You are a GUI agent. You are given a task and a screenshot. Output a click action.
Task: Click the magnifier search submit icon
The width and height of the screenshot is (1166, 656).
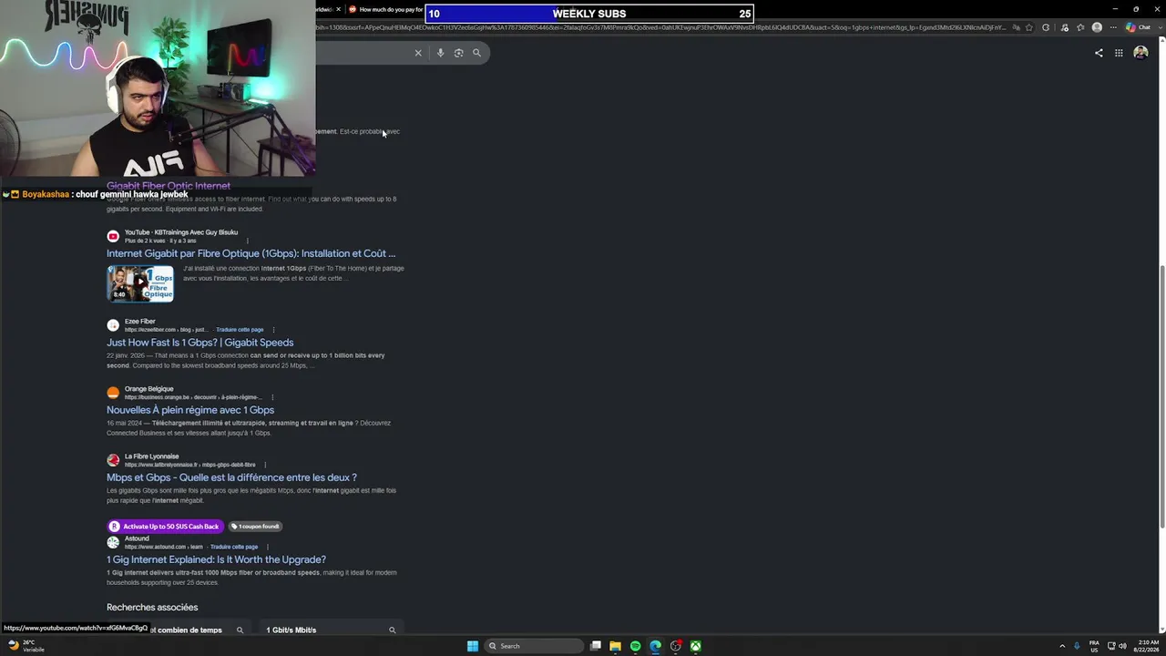tap(476, 53)
